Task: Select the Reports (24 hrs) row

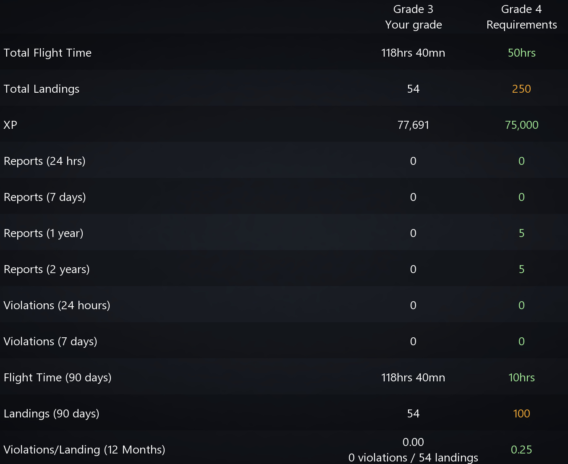Action: coord(284,161)
